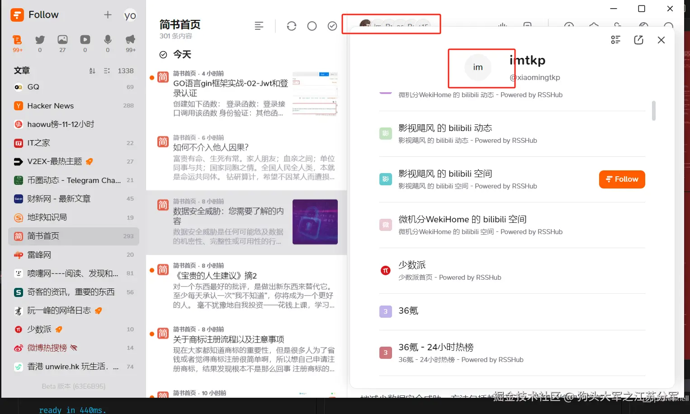The image size is (690, 414).
Task: Switch to the Audio microphone tab
Action: pyautogui.click(x=108, y=43)
